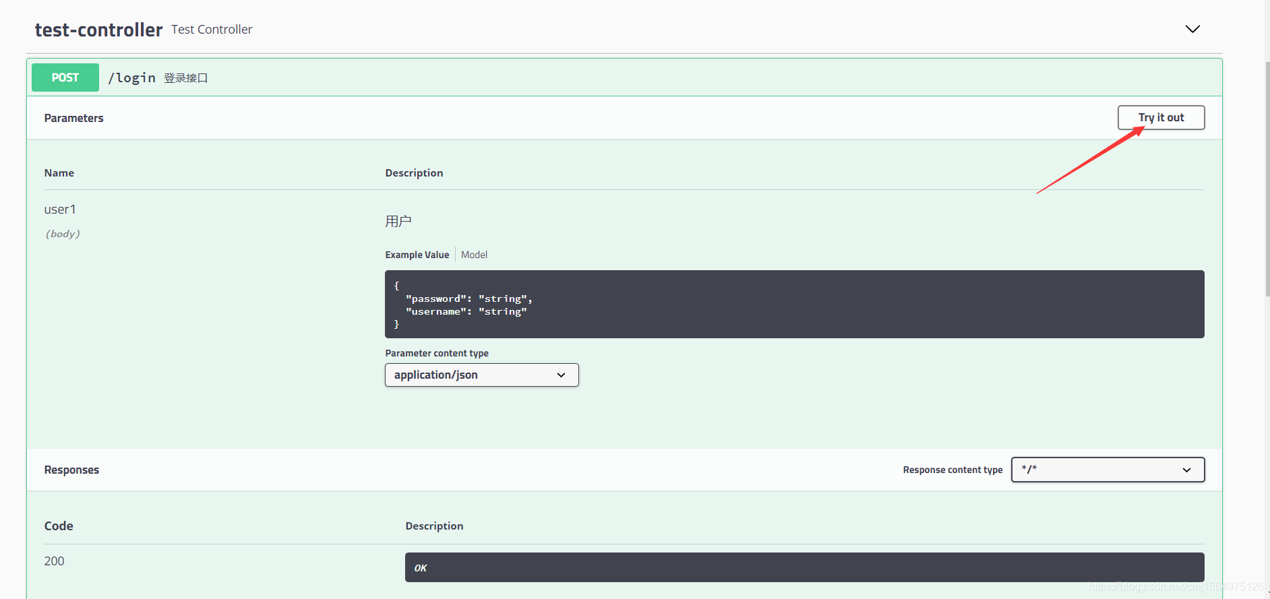Viewport: 1270px width, 599px height.
Task: Click the 用户 parameter description
Action: 398,221
